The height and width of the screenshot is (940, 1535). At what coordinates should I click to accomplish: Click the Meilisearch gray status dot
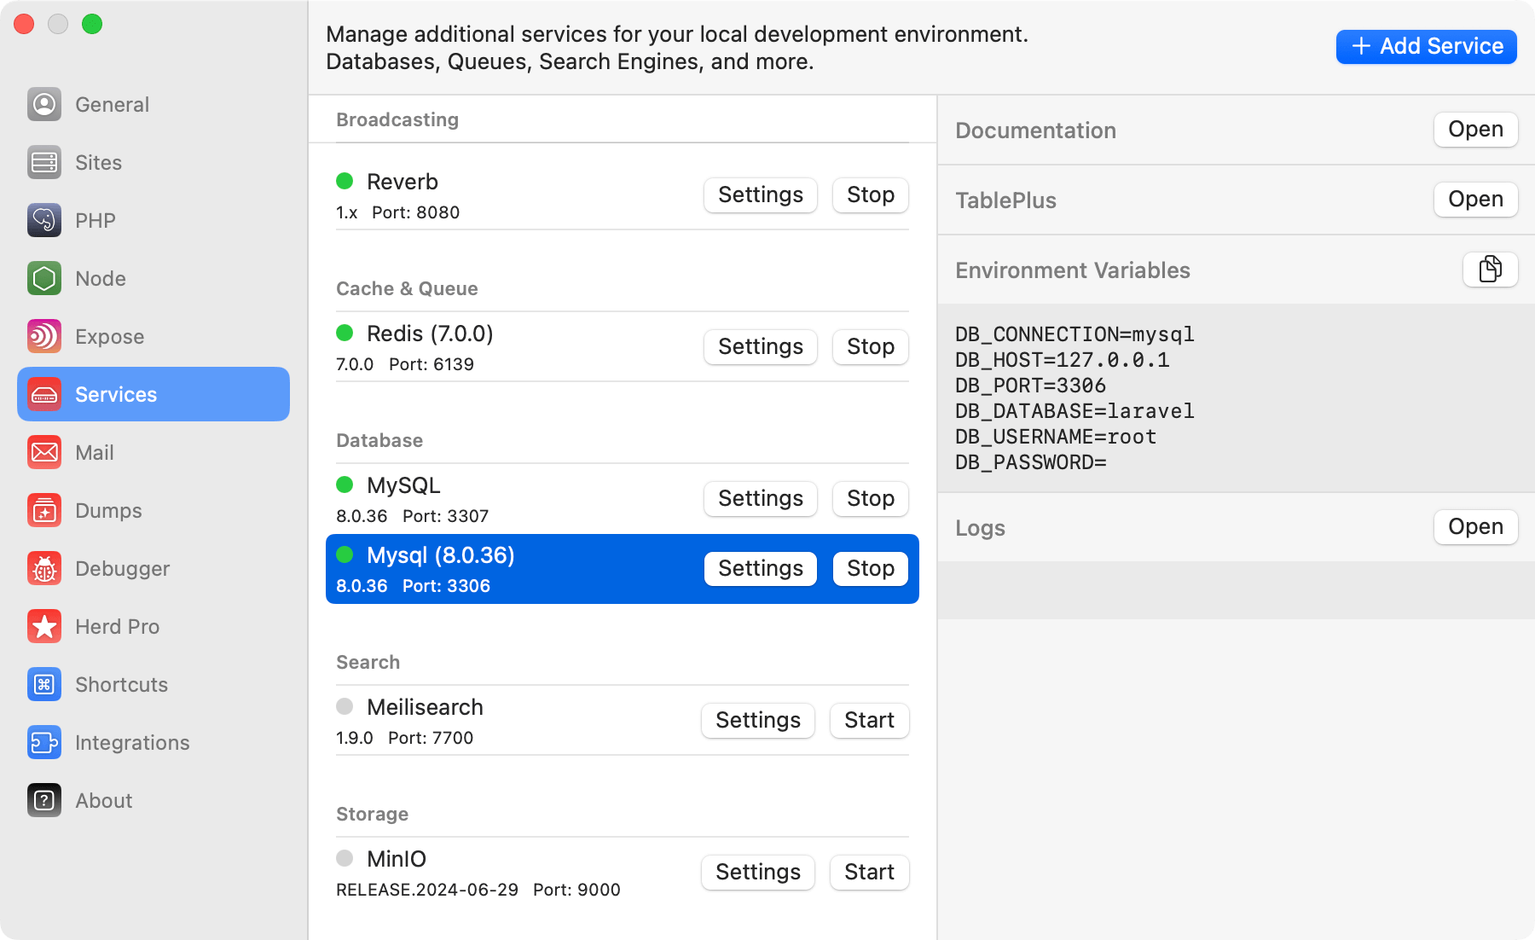345,706
